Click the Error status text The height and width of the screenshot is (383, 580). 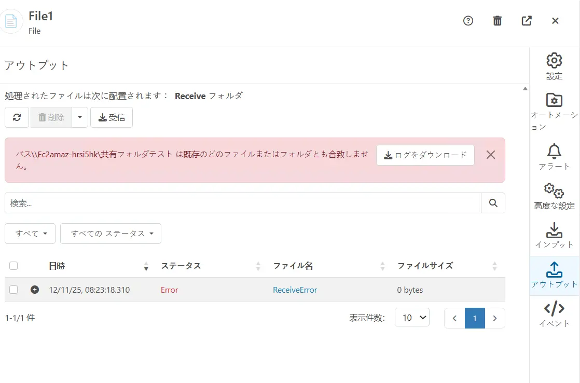(170, 290)
